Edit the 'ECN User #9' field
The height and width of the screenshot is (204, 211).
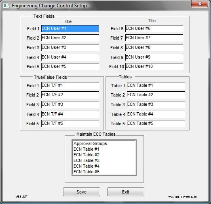pyautogui.click(x=154, y=57)
